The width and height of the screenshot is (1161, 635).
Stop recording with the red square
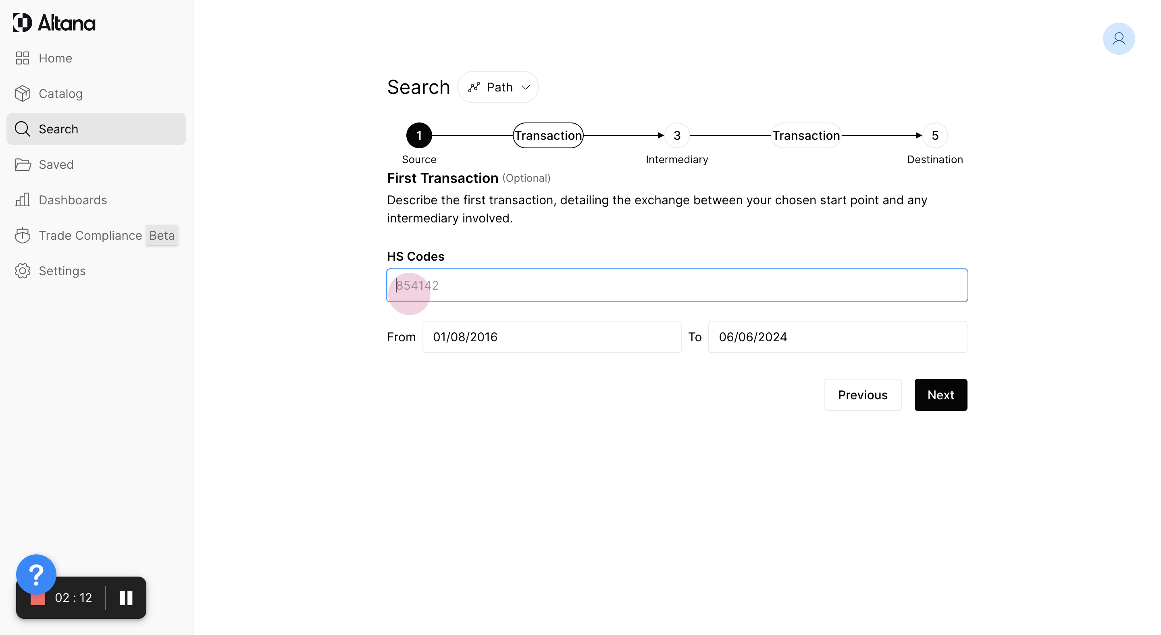coord(38,600)
